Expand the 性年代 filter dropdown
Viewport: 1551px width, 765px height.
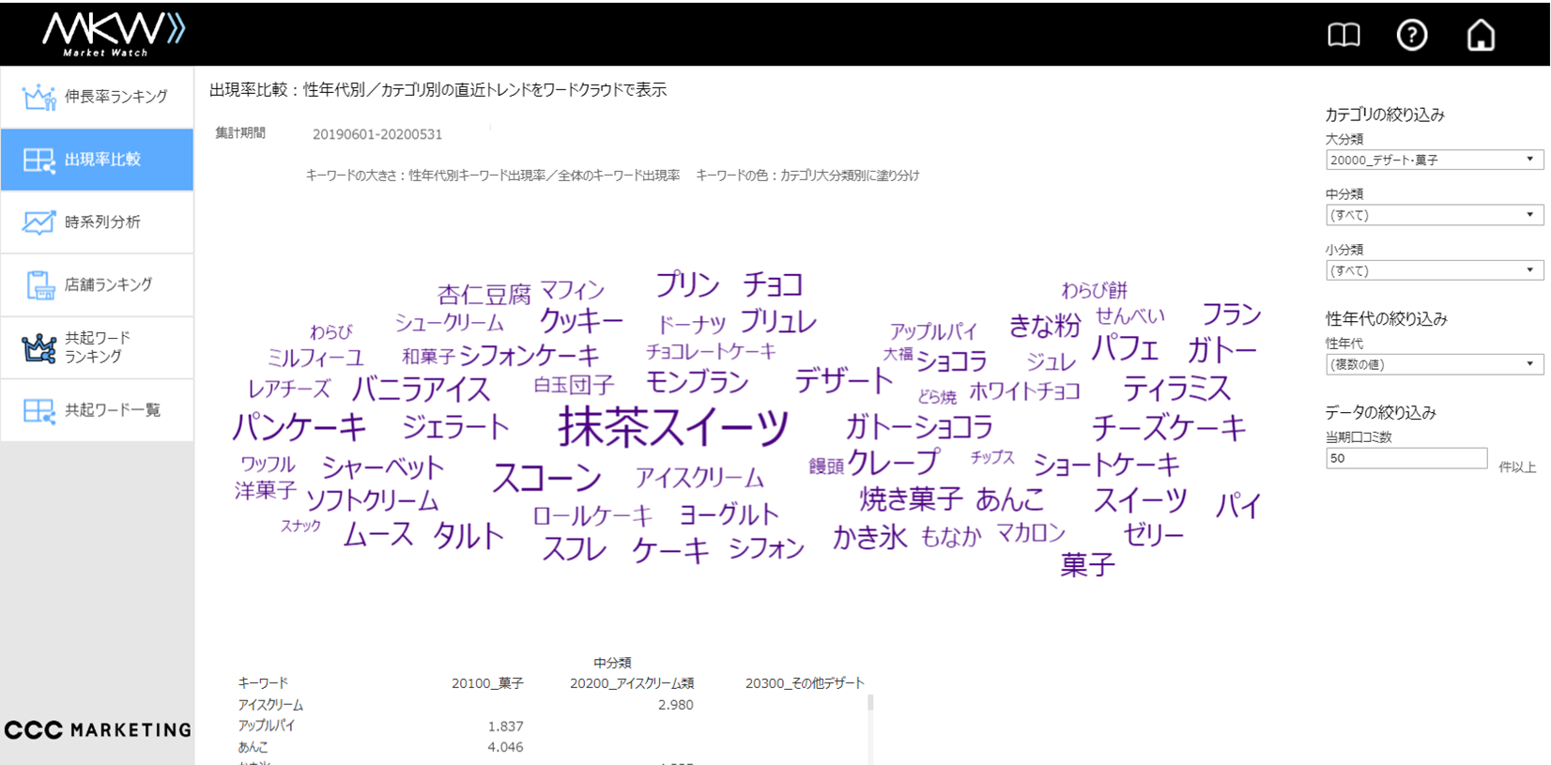tap(1434, 364)
